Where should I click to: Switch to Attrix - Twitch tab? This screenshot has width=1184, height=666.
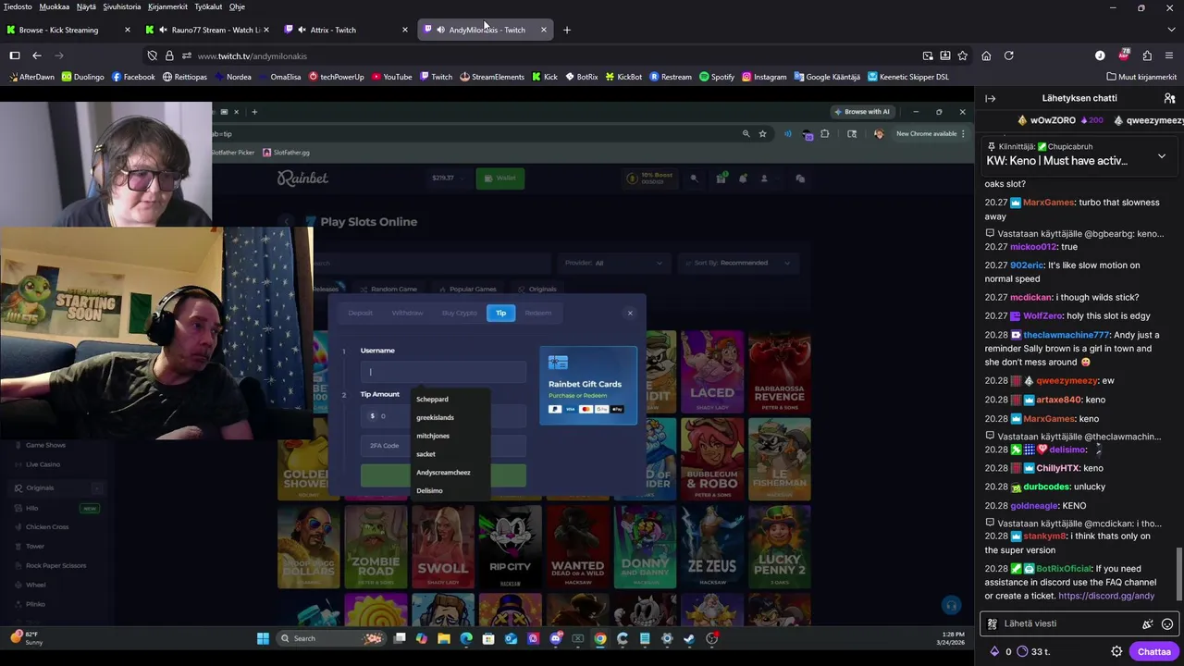click(346, 30)
